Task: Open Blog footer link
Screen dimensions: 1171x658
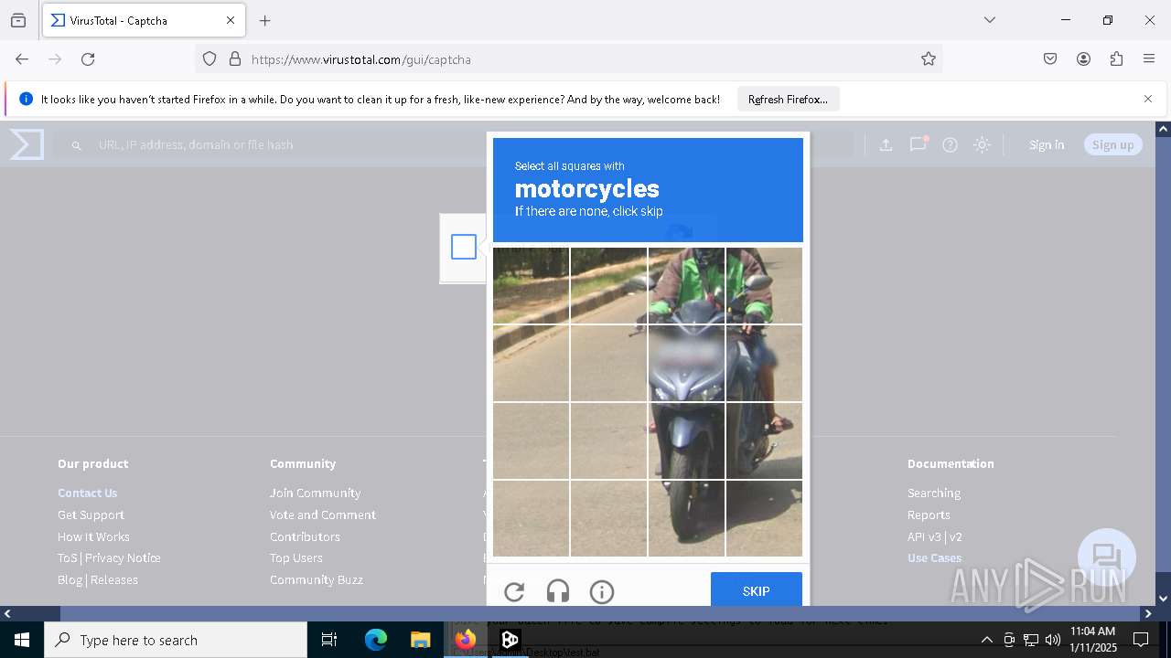Action: pos(70,579)
